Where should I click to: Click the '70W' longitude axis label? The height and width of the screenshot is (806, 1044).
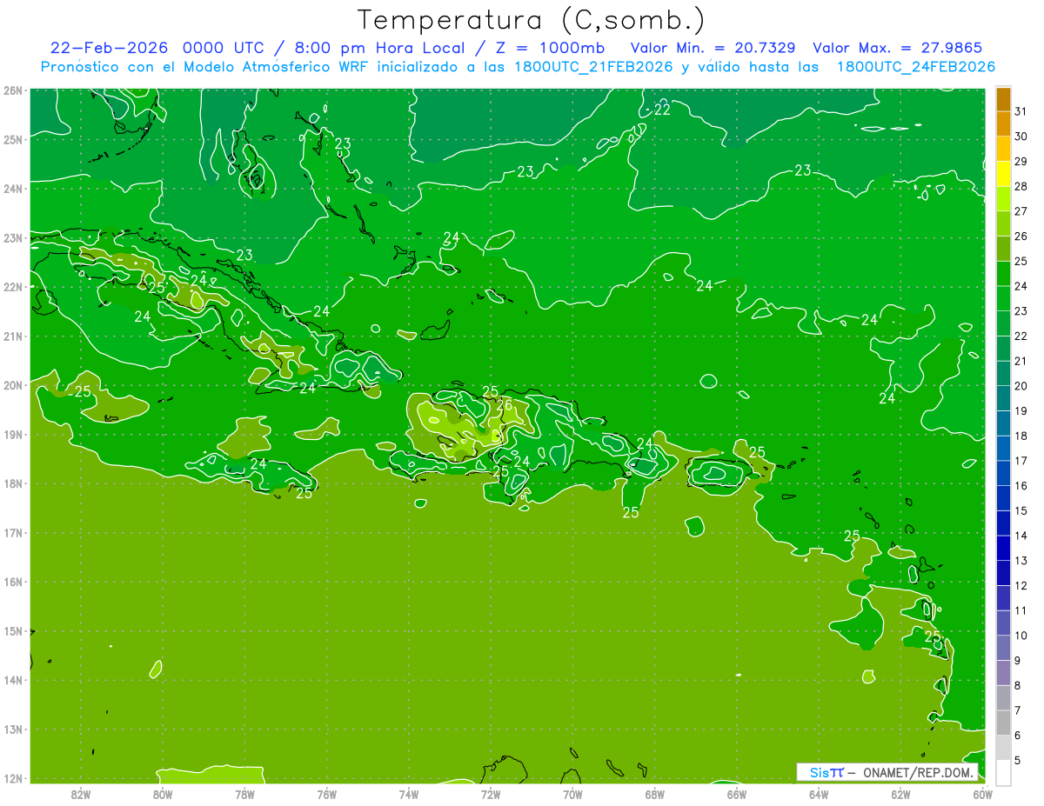point(572,793)
